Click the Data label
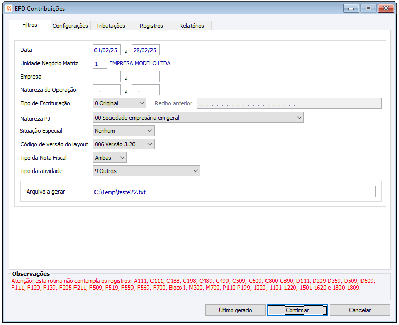The height and width of the screenshot is (325, 399). [26, 50]
